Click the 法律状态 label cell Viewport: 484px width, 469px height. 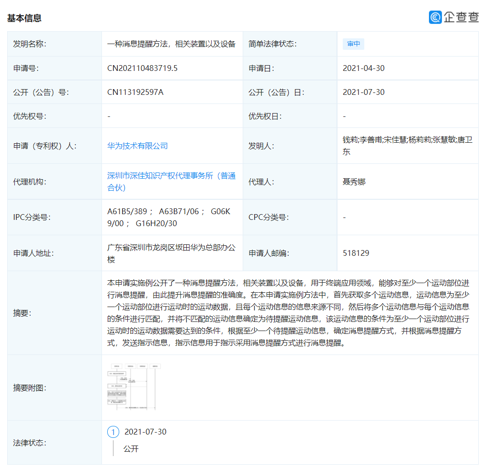(x=54, y=443)
